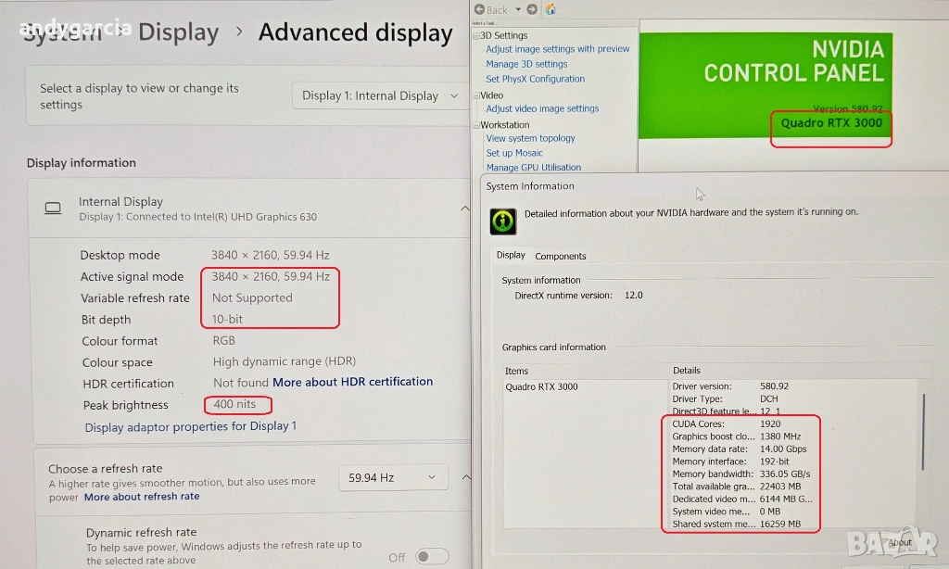Click the Back arrow in NVIDIA toolbar
The image size is (949, 569).
coord(479,9)
